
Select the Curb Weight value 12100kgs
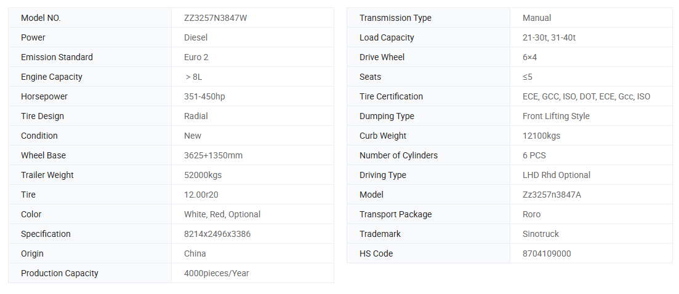(541, 136)
